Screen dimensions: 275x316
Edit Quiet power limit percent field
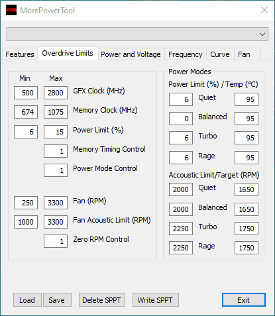click(181, 99)
